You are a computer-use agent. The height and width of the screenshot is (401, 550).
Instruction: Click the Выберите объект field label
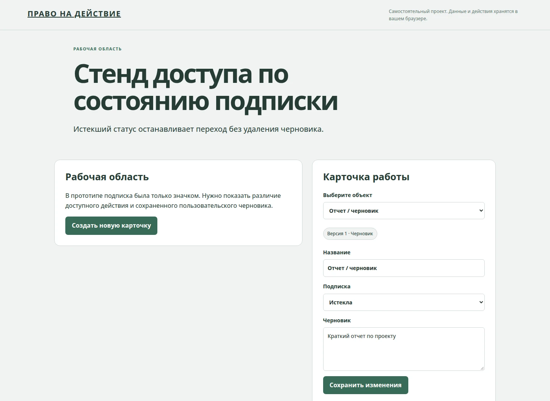tap(348, 195)
